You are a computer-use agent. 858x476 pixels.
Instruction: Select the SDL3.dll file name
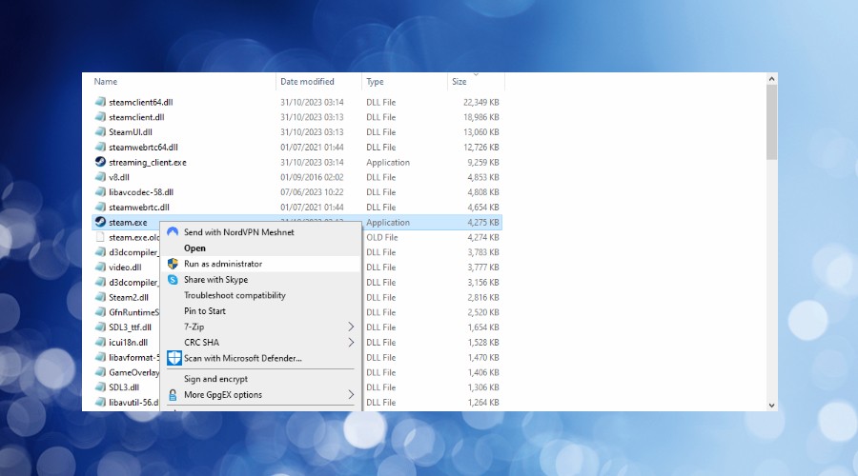point(124,387)
